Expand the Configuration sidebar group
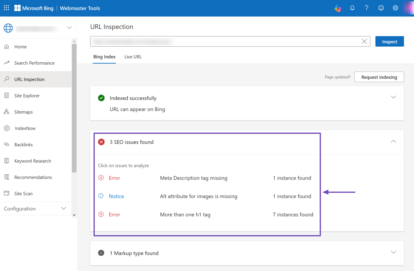This screenshot has width=414, height=271. (x=63, y=208)
